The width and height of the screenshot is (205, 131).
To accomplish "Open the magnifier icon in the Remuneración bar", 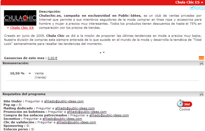I will click(x=201, y=63).
